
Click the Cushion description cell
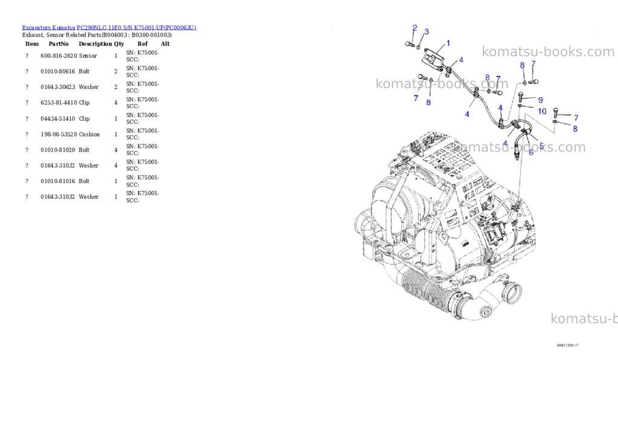point(89,135)
